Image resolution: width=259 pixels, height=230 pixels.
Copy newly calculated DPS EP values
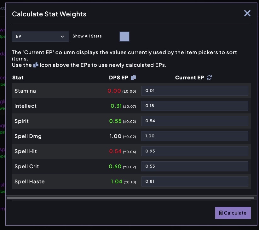[x=133, y=78]
